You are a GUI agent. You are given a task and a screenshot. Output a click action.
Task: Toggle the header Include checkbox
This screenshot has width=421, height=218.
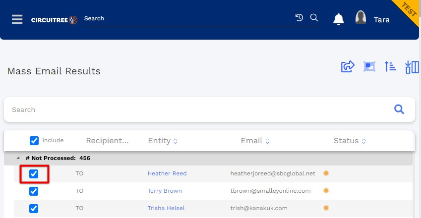(34, 141)
